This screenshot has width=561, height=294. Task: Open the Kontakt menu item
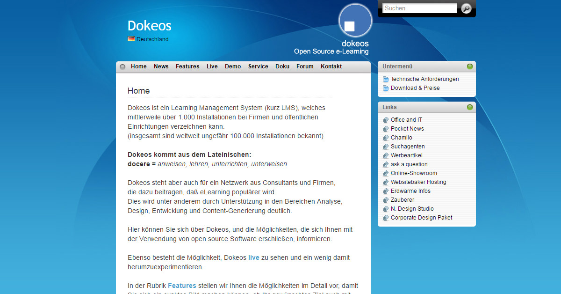(x=331, y=66)
